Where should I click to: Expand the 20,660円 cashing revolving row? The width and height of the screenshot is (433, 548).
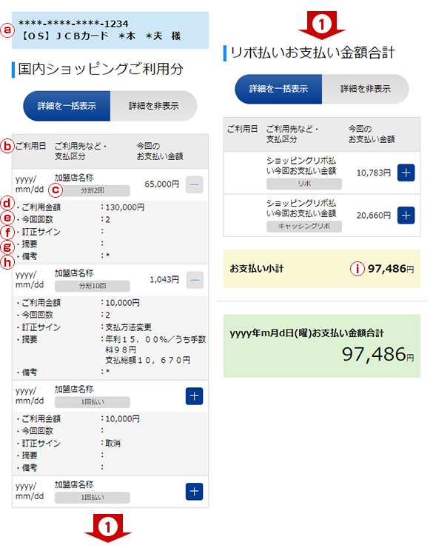coord(406,215)
